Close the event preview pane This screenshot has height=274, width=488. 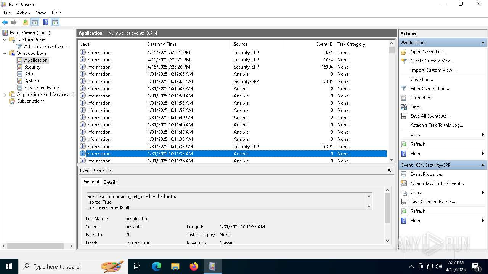(389, 170)
